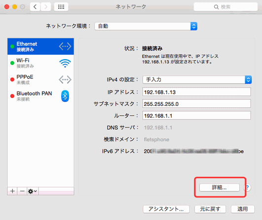Screen dimensions: 262x220
Task: Open the gear action menu
Action: pos(33,191)
